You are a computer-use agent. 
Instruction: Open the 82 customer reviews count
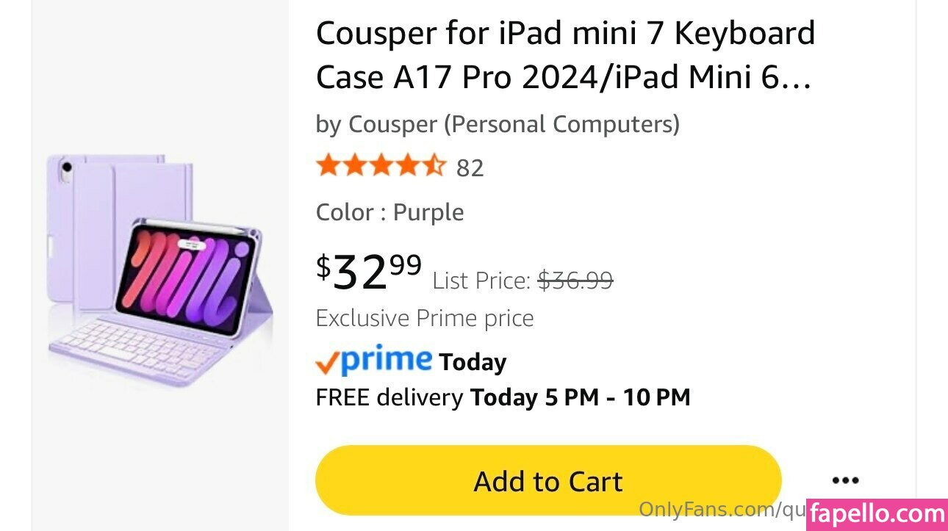(470, 168)
